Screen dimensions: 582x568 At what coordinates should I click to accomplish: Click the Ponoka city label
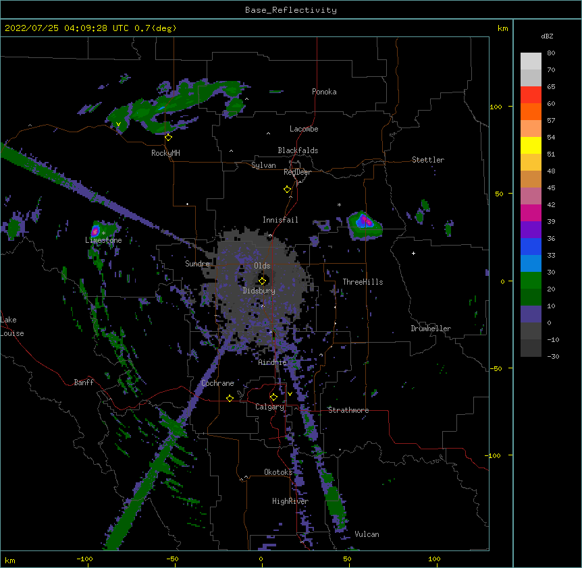[324, 92]
